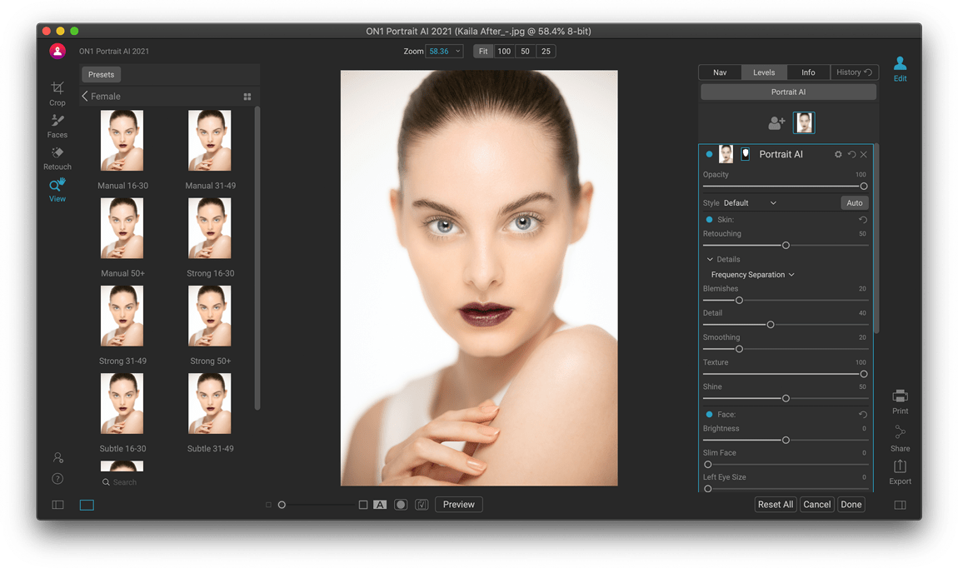Viewport: 958px width, 568px height.
Task: Click the person icon at lower left sidebar
Action: tap(58, 457)
